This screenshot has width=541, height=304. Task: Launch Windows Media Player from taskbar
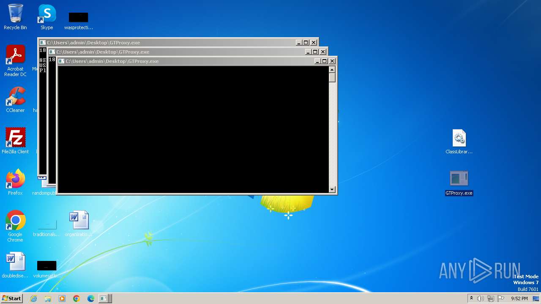pos(62,299)
